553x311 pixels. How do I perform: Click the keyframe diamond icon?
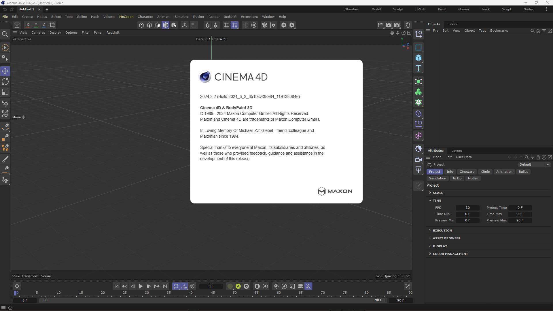17,286
